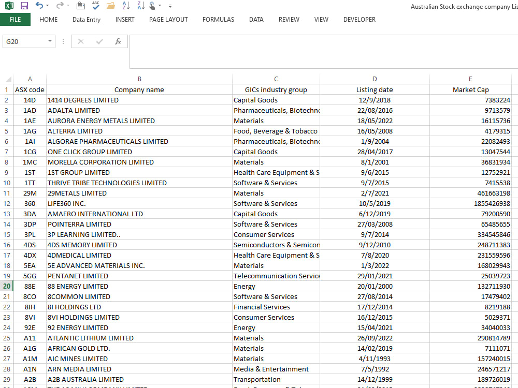This screenshot has width=518, height=388.
Task: Switch to the DEVELOPER tab
Action: pos(359,20)
